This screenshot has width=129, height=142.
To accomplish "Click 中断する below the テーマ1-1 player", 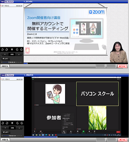I will pyautogui.click(x=5, y=66).
